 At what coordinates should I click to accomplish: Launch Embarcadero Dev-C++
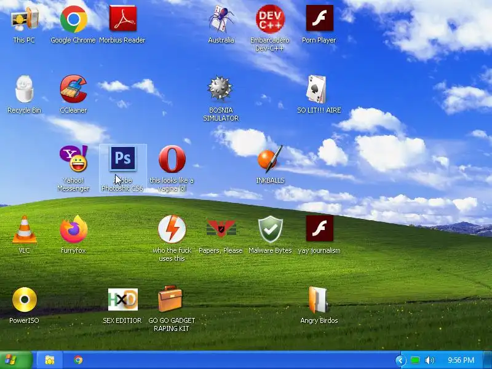270,19
